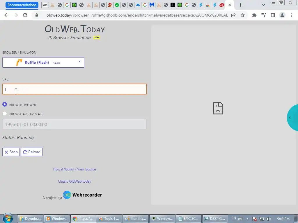Click the lock icon in the address bar

[37, 15]
